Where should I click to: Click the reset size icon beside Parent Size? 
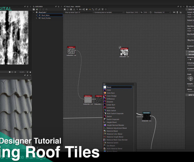tap(151, 12)
